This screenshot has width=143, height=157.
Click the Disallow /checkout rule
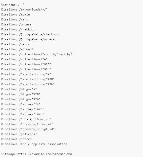[x=18, y=29]
